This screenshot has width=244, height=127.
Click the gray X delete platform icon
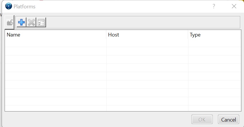(x=31, y=22)
